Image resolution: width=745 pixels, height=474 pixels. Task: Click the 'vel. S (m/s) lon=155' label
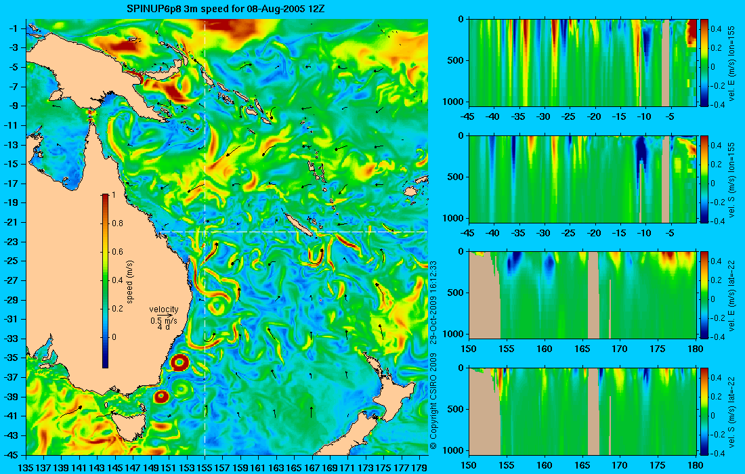point(731,178)
